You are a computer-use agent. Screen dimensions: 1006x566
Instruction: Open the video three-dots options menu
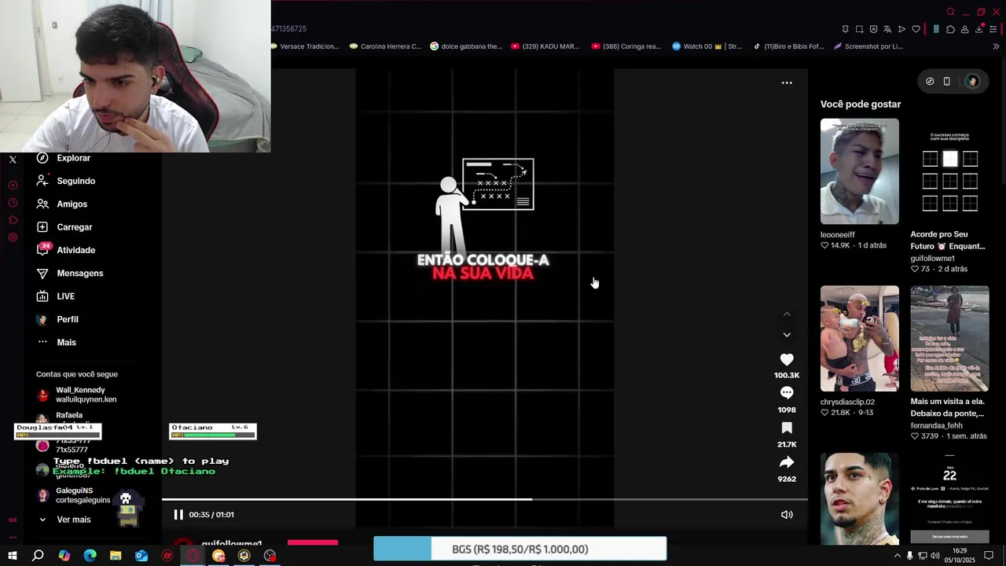tap(787, 83)
